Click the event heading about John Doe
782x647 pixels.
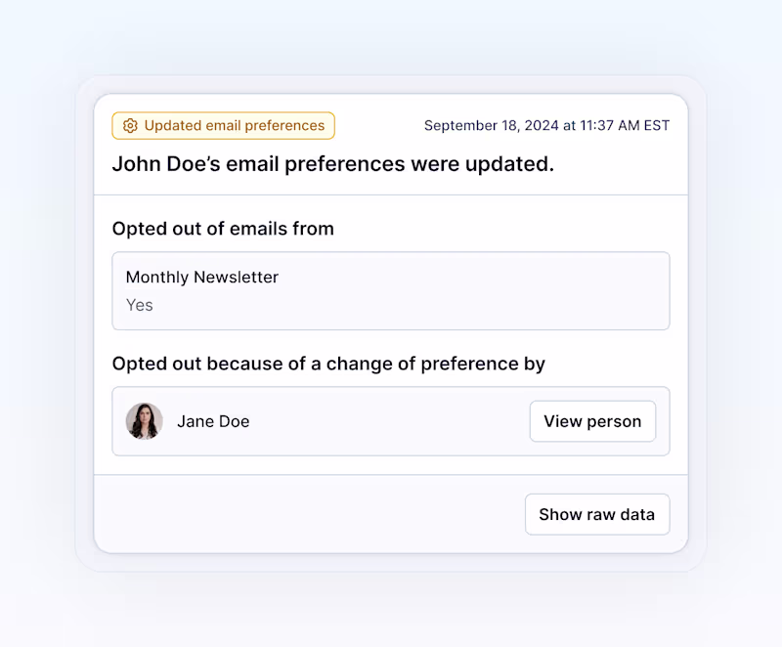332,163
